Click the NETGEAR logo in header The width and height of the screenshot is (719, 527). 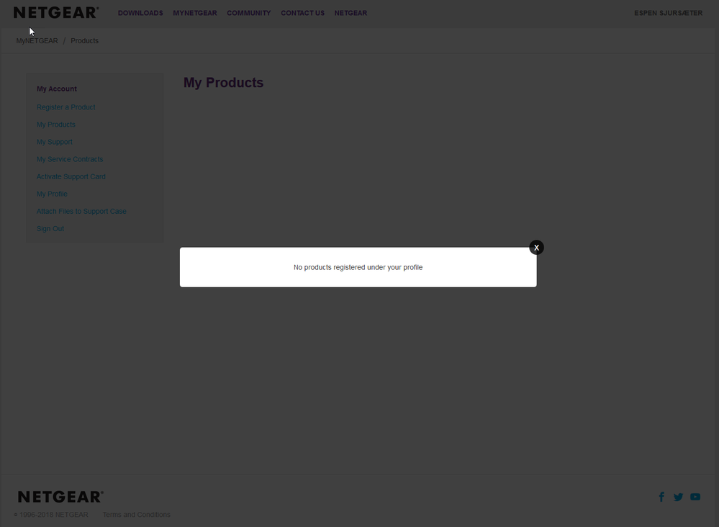click(56, 13)
